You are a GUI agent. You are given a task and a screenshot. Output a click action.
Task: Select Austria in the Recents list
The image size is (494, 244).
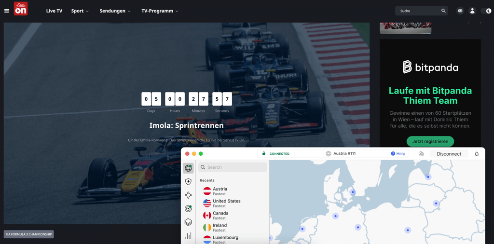click(233, 191)
